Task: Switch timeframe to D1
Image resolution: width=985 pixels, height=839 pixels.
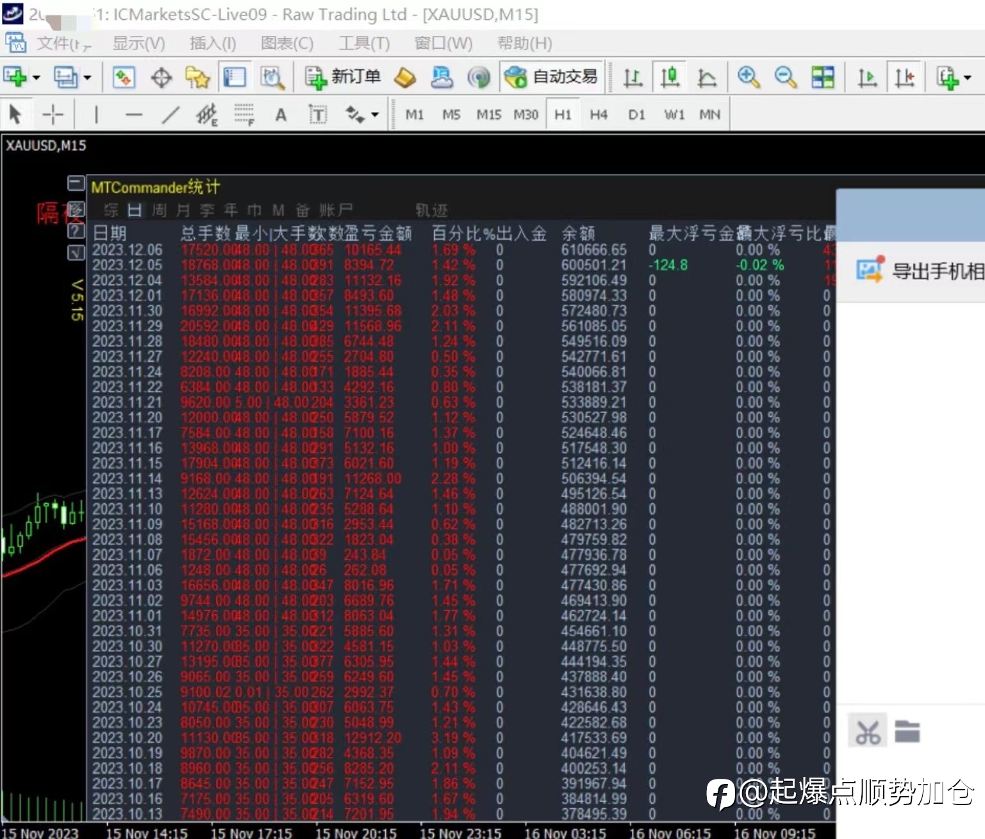Action: click(x=636, y=115)
